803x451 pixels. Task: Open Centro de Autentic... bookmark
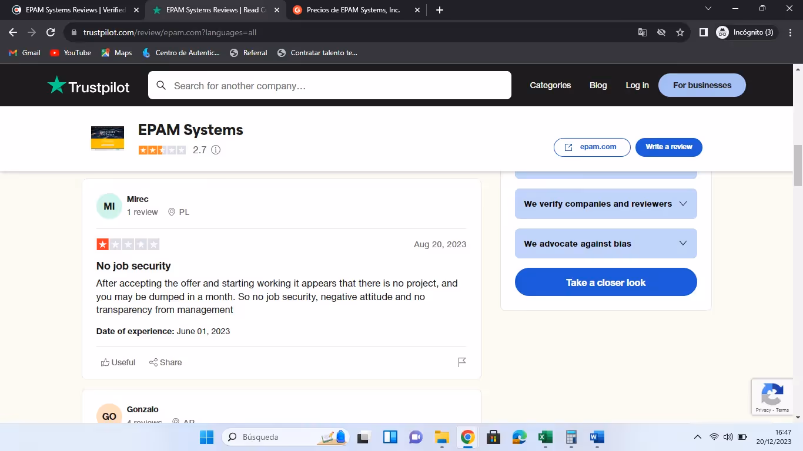[181, 53]
